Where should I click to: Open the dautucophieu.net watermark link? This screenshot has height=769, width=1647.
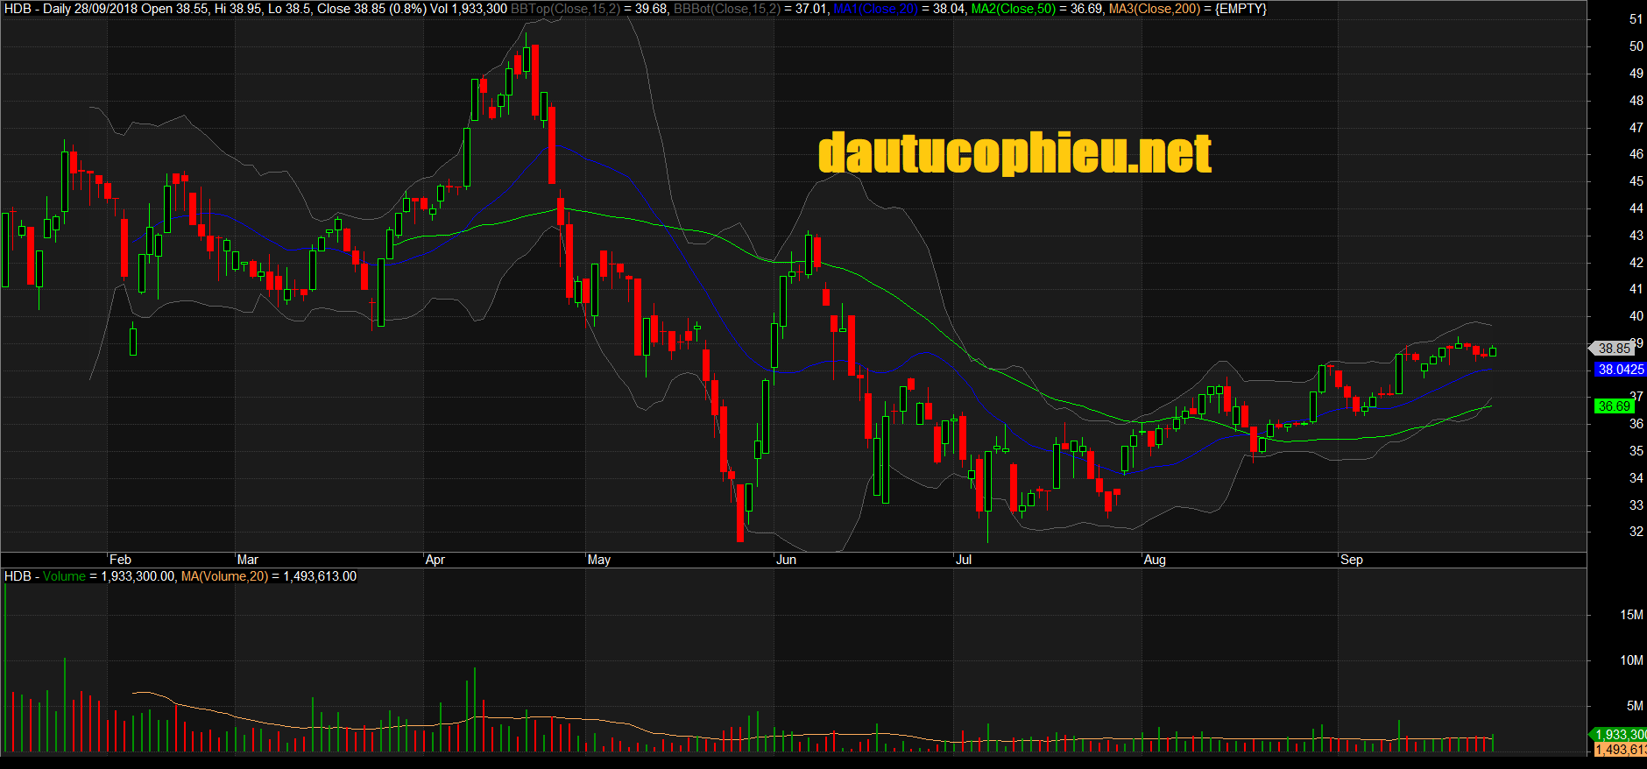[x=1014, y=153]
